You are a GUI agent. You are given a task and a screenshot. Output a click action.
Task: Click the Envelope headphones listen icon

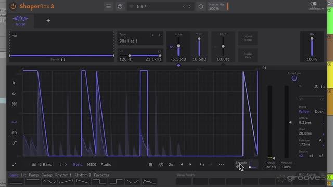(323, 86)
